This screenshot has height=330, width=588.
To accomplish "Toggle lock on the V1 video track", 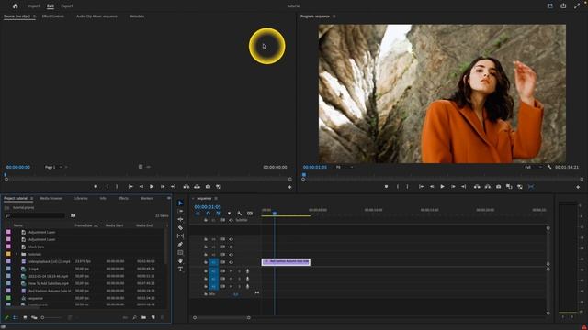I will pyautogui.click(x=206, y=262).
